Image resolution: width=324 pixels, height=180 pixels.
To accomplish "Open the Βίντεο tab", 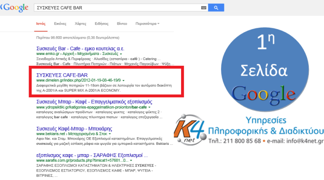I will tap(122, 24).
